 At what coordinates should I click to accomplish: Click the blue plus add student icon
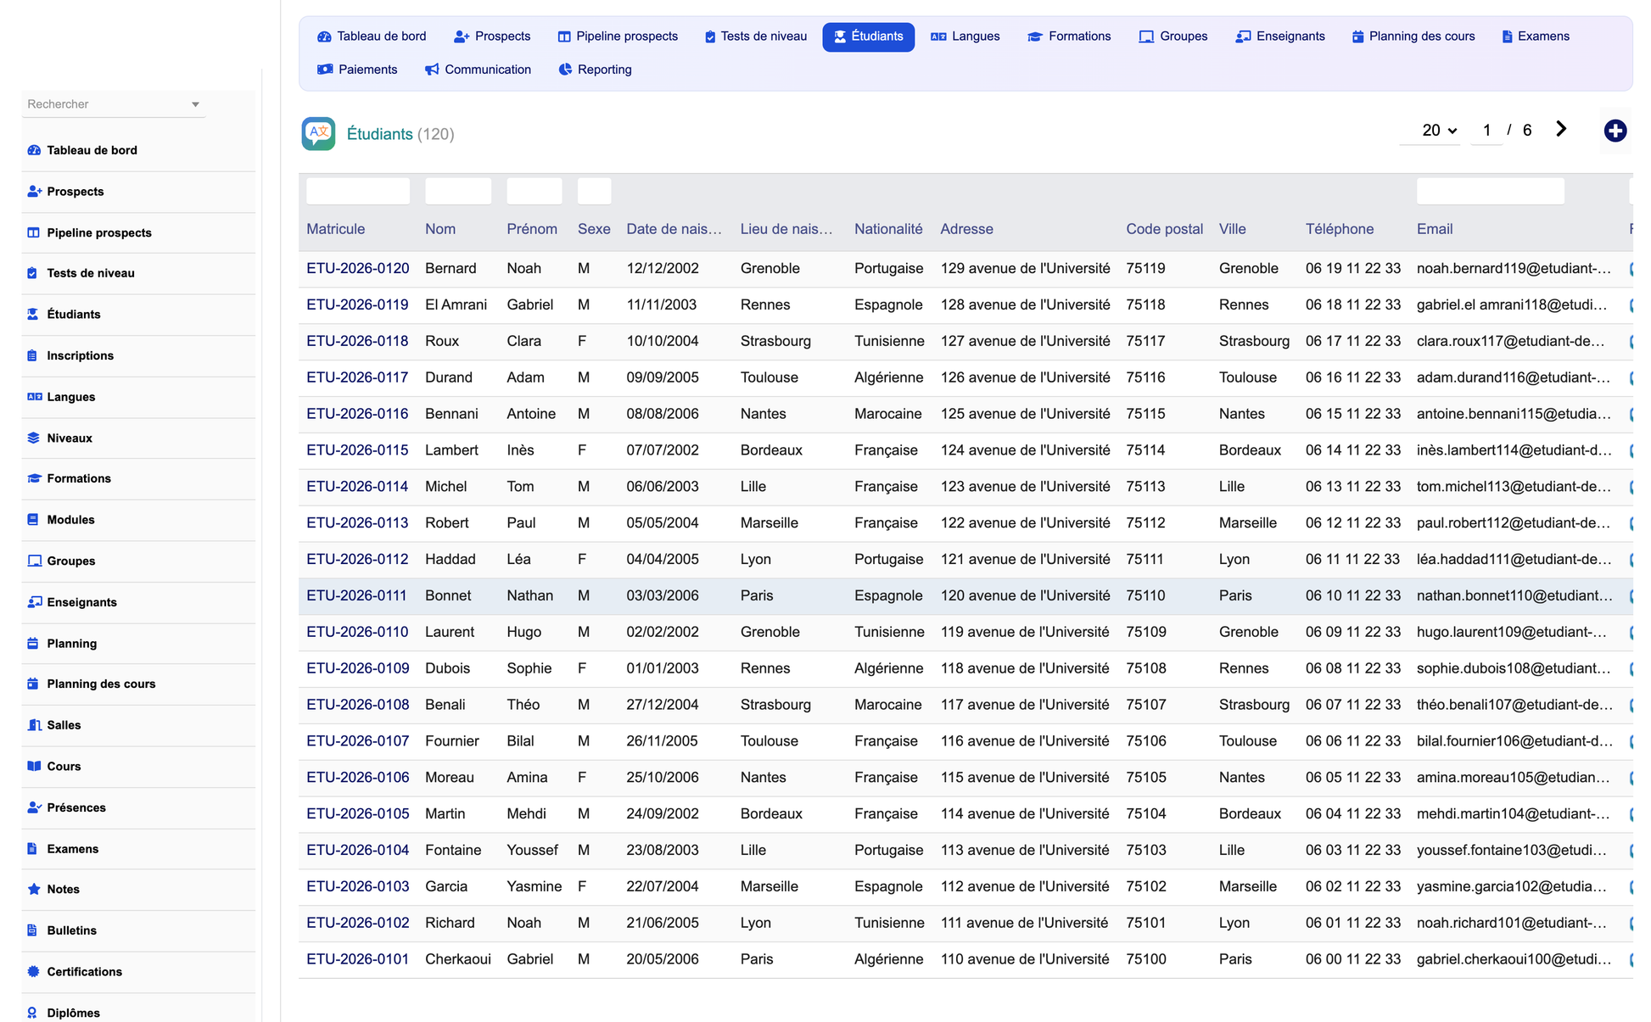click(1615, 131)
